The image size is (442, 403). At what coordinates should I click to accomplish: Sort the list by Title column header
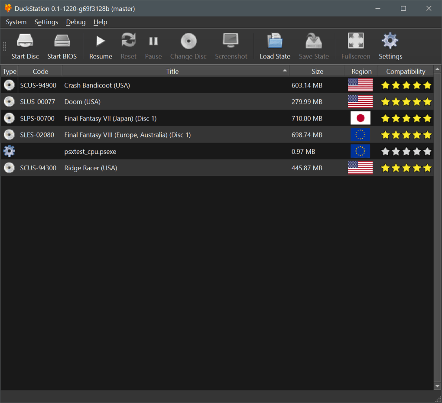click(x=172, y=71)
